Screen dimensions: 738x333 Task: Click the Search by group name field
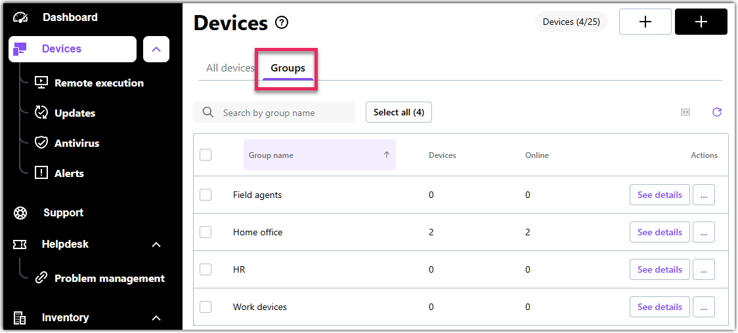pyautogui.click(x=282, y=113)
